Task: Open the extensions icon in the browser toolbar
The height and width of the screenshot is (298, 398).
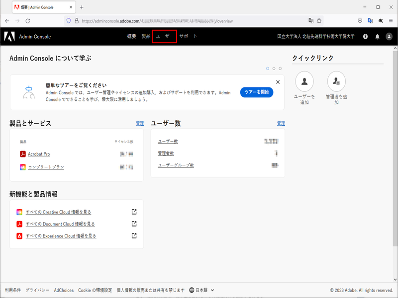Action: 381,21
